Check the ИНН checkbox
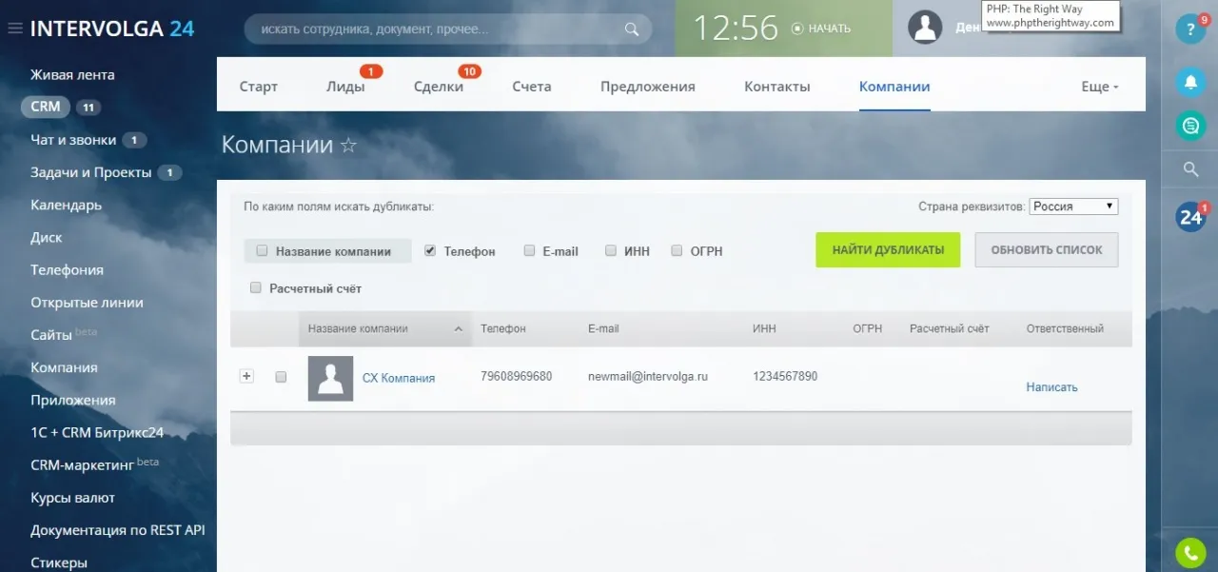This screenshot has width=1218, height=572. click(611, 250)
